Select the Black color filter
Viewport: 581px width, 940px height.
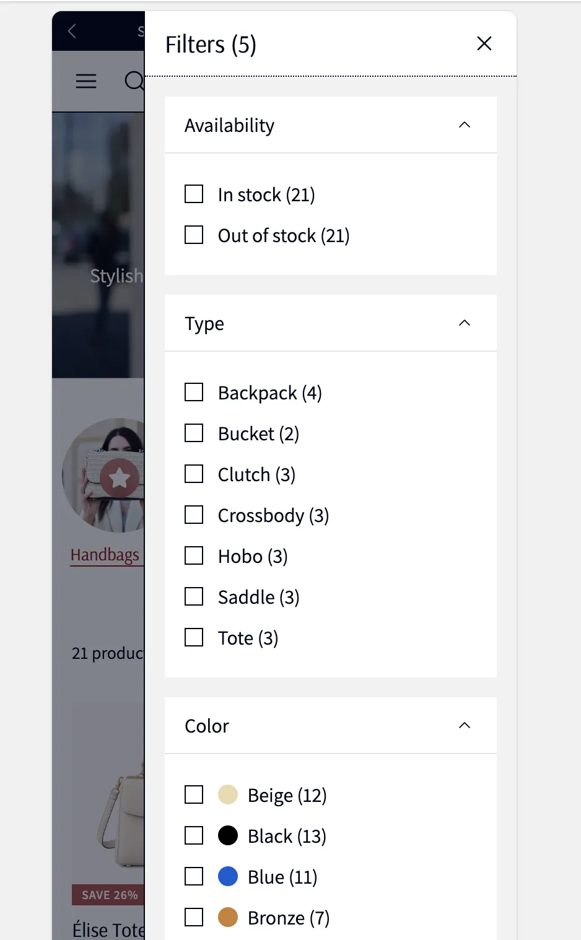(193, 835)
